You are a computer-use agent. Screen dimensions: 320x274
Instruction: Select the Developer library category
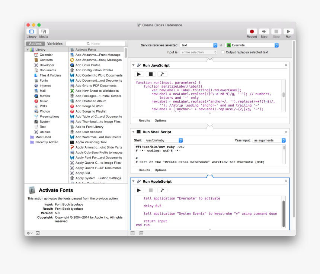coord(47,65)
